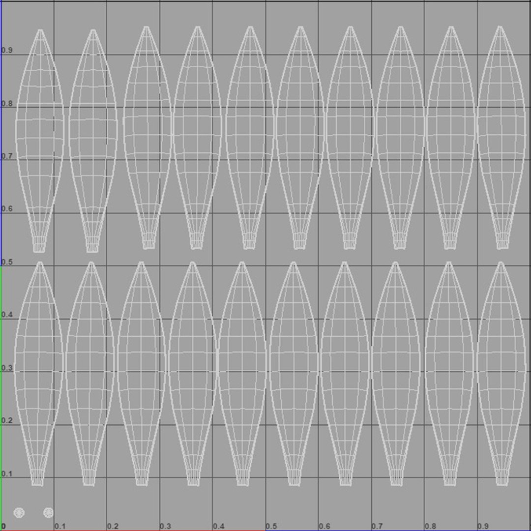Click the 0.9 label on the vertical axis
The height and width of the screenshot is (531, 531).
pyautogui.click(x=7, y=50)
